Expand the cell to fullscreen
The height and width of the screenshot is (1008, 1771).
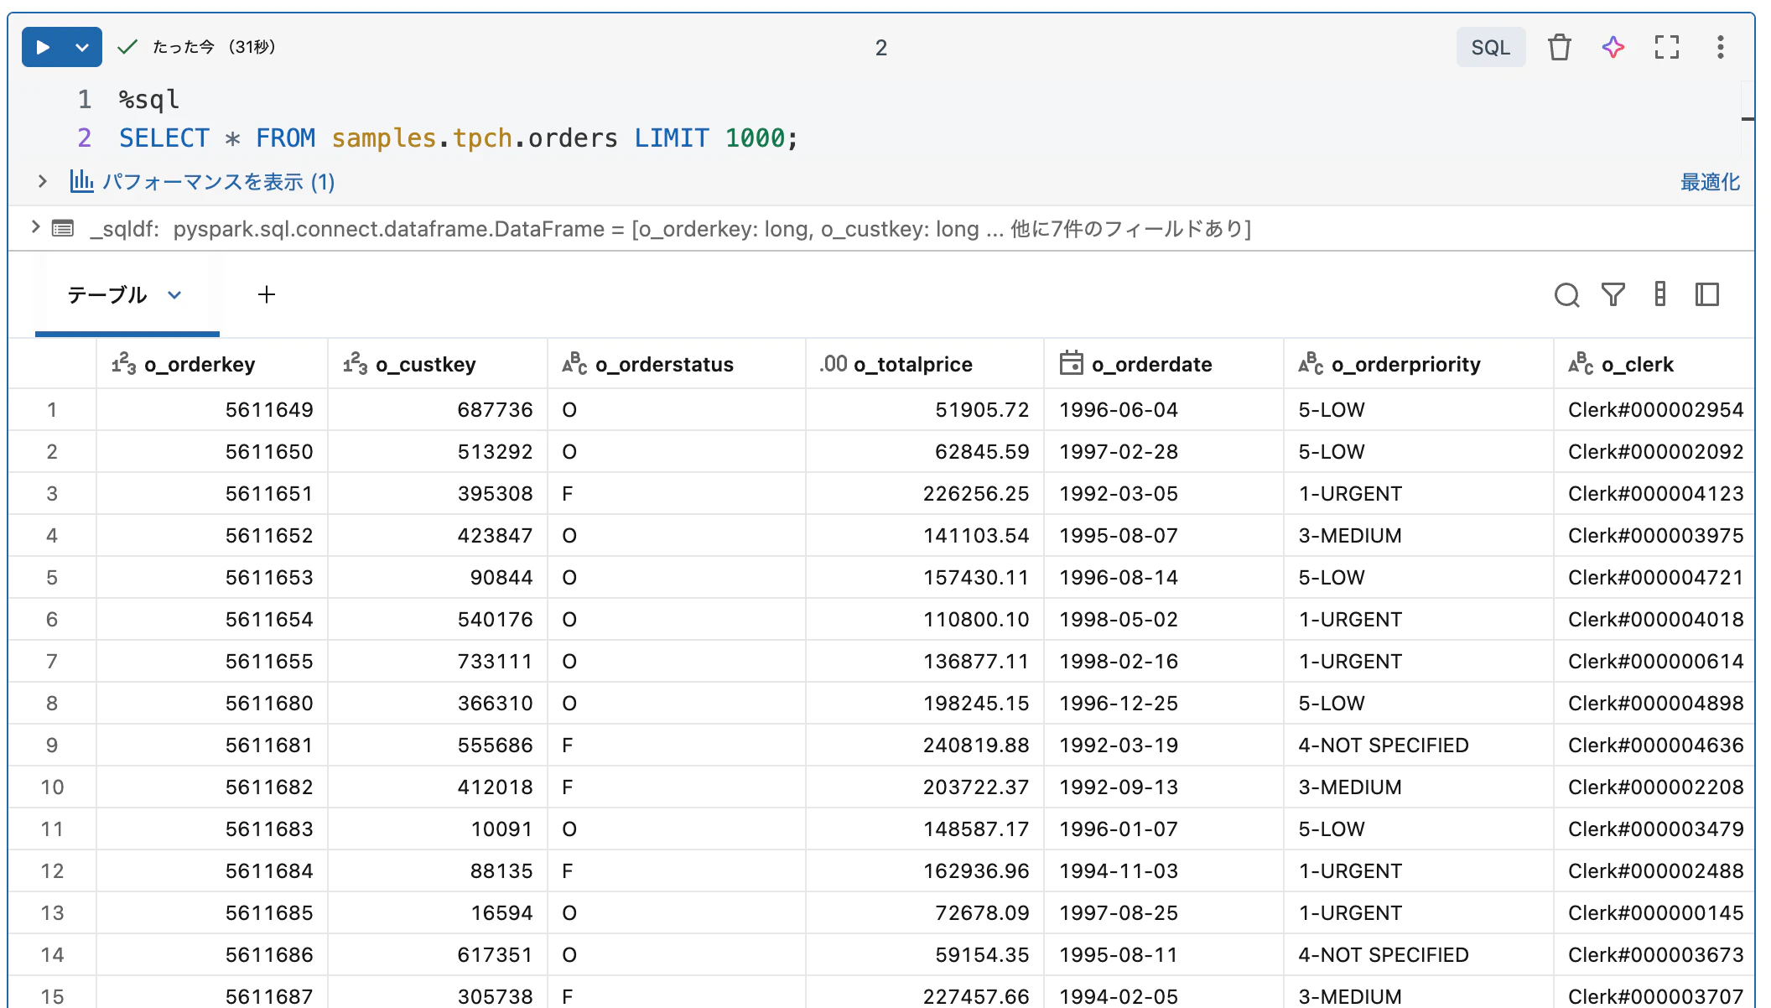(x=1667, y=48)
